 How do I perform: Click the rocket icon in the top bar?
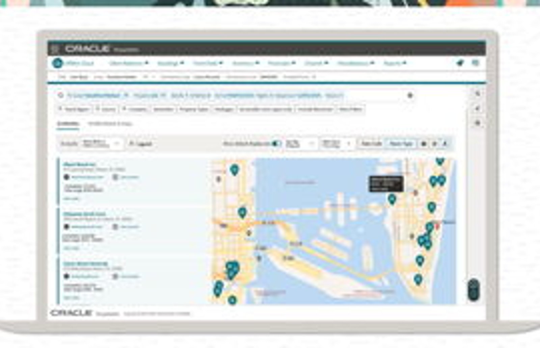tap(460, 63)
